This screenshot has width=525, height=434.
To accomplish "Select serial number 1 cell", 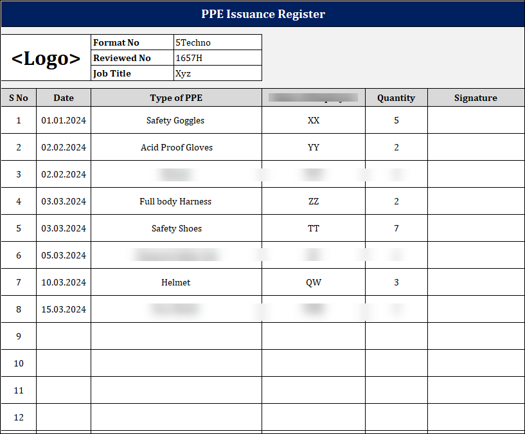I will coord(19,120).
